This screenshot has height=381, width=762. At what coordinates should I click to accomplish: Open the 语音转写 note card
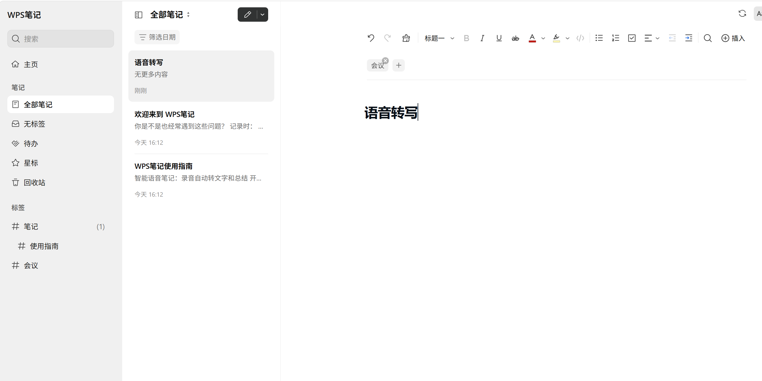(201, 76)
